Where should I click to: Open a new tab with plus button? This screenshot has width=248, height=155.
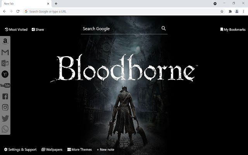point(56,3)
